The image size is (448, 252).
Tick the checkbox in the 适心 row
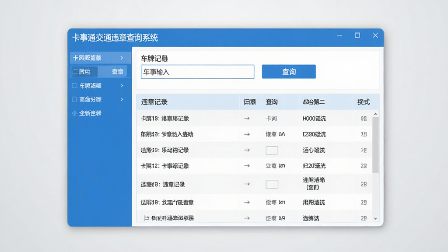[x=272, y=150]
